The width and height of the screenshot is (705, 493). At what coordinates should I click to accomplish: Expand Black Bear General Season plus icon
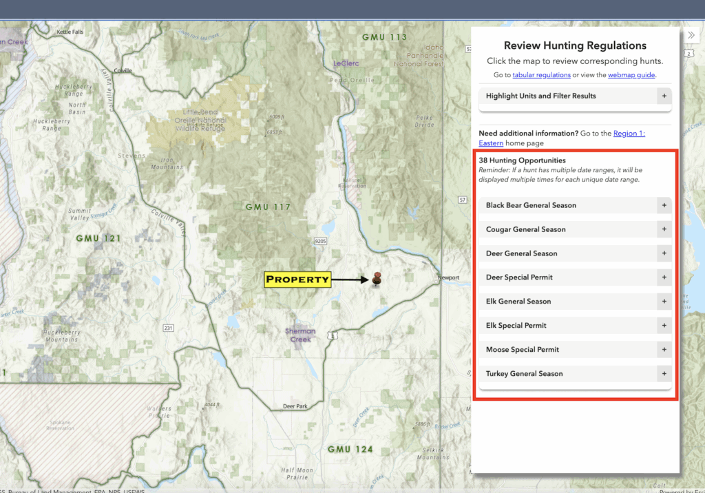664,205
